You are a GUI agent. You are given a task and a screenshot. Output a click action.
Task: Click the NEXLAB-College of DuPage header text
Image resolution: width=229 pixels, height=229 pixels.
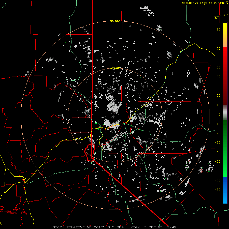[x=203, y=3]
